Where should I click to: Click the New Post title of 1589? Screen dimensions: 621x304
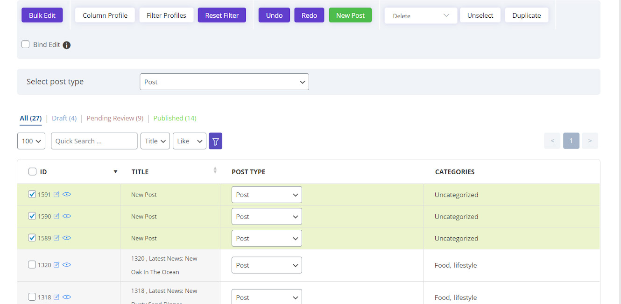[x=144, y=238]
